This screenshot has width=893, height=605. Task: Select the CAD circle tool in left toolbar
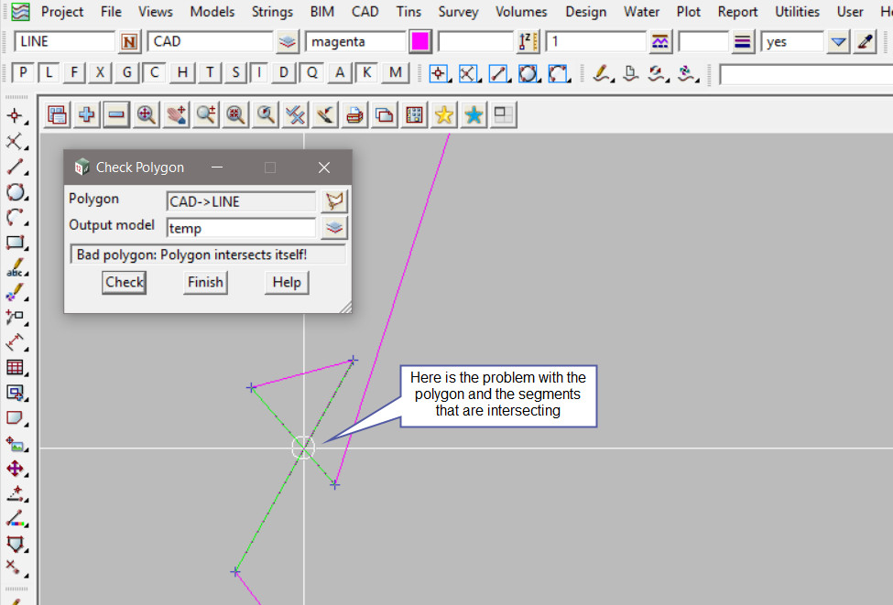click(15, 192)
